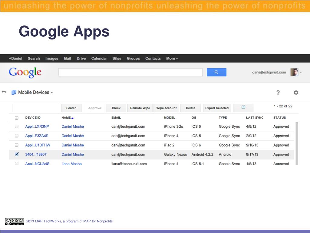Open the More dropdown in top bar
Viewport: 310px width, 233px height.
[x=172, y=59]
